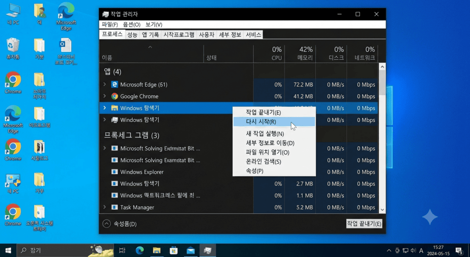470x257 pixels.
Task: Expand the Task Manager process row
Action: (105, 207)
